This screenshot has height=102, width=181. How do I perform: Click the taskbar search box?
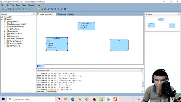click(x=31, y=99)
